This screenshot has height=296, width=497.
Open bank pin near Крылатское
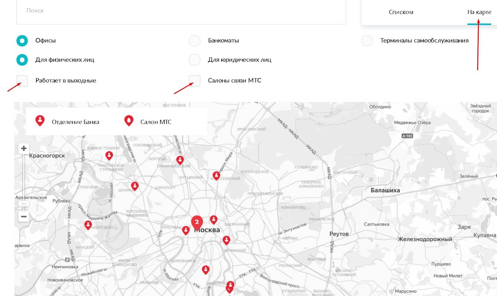88,225
